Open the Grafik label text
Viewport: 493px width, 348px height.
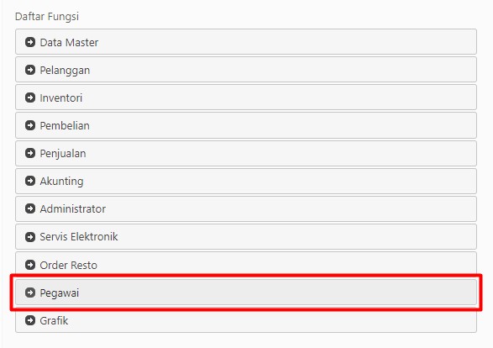tap(54, 320)
